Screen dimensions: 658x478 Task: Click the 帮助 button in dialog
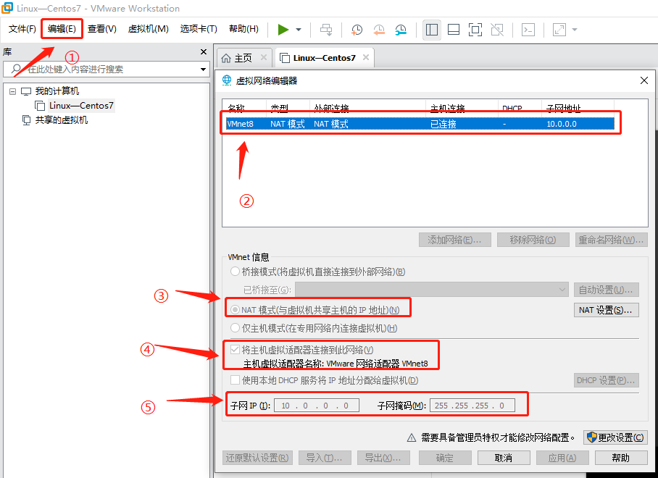click(x=620, y=458)
